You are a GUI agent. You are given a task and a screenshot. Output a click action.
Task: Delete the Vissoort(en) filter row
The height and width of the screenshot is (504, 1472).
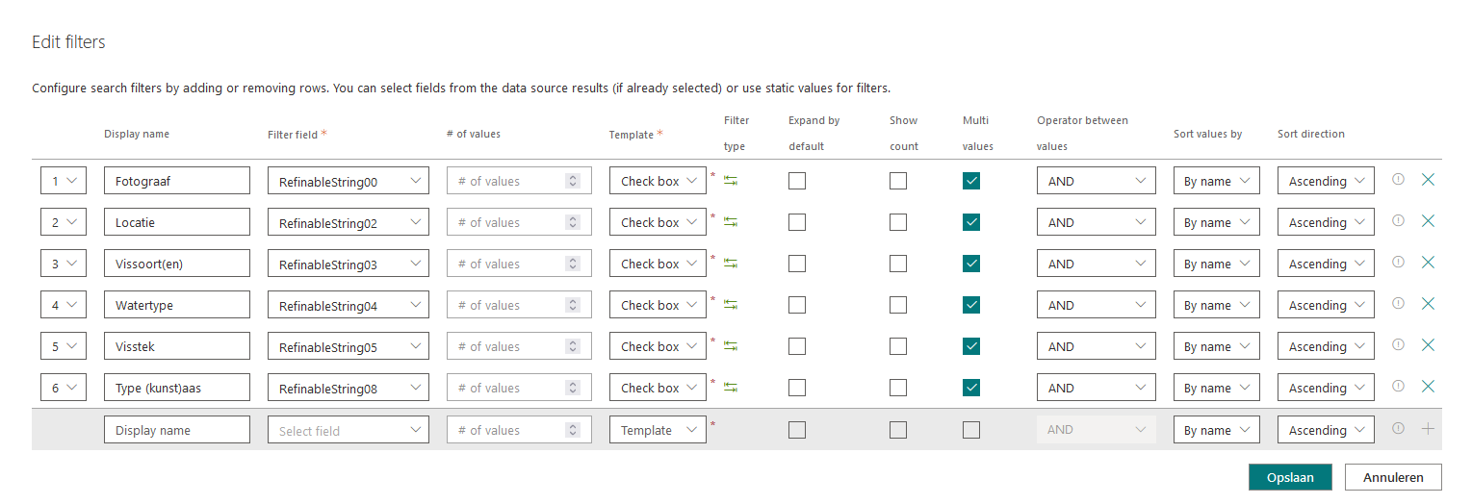pyautogui.click(x=1428, y=262)
